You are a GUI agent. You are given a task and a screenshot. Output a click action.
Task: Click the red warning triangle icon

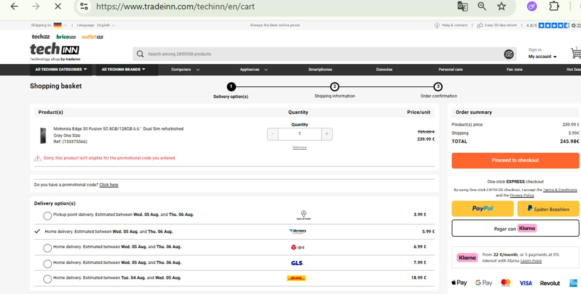pos(38,158)
